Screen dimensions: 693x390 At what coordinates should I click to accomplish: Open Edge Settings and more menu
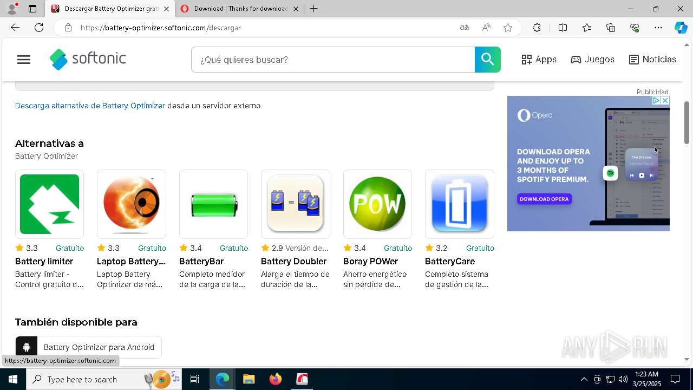[x=658, y=28]
